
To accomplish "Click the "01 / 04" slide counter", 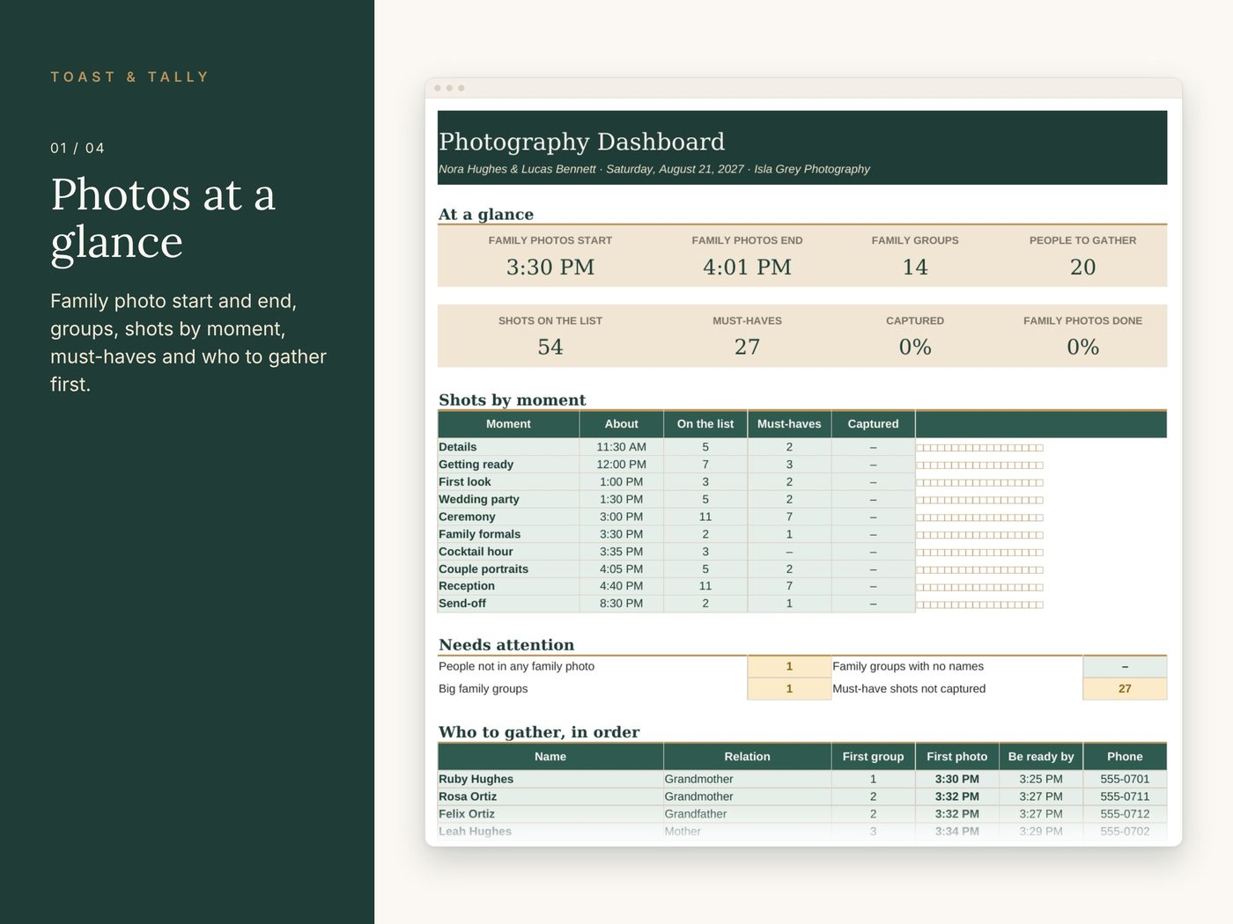I will 78,148.
